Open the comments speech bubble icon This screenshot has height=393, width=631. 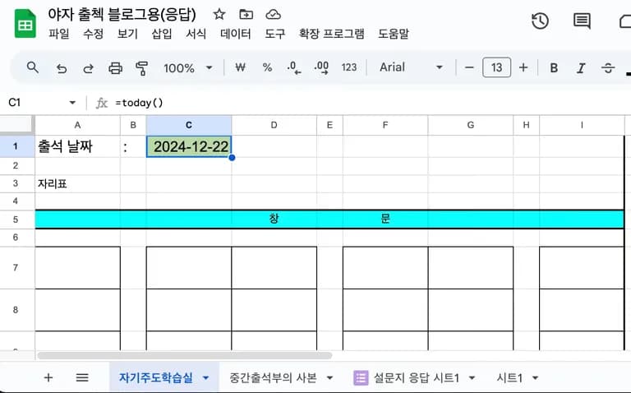pyautogui.click(x=582, y=21)
